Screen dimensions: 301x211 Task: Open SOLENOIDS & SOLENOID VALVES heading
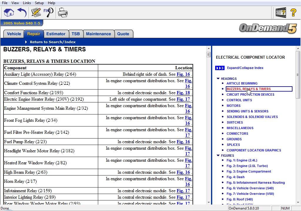[x=252, y=117]
